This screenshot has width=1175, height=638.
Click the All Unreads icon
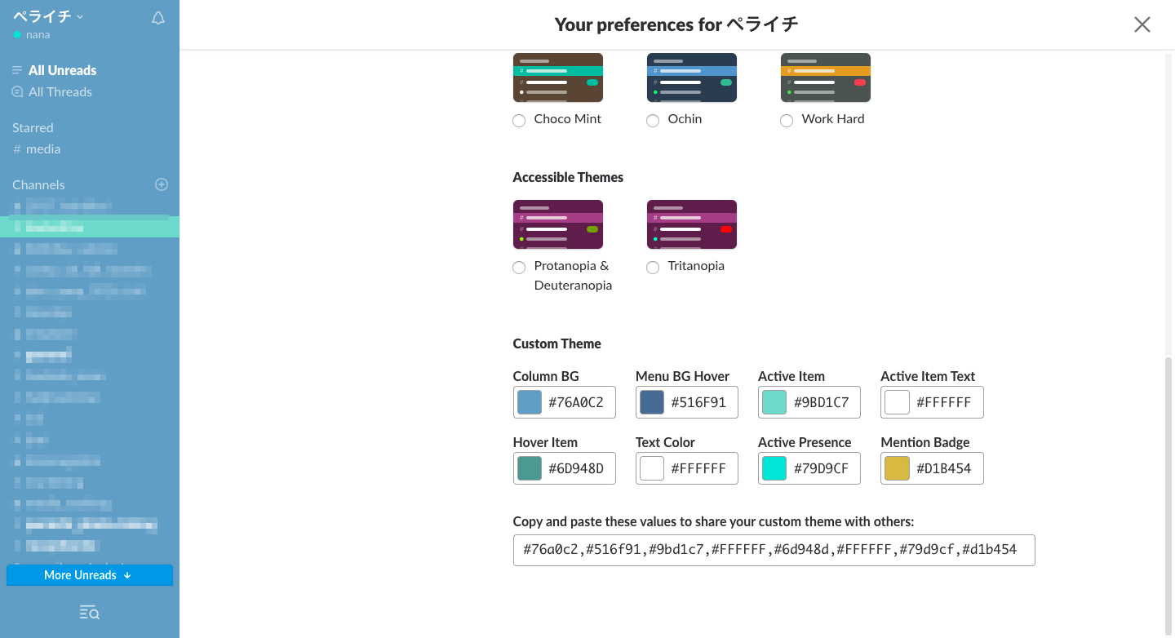[x=17, y=70]
